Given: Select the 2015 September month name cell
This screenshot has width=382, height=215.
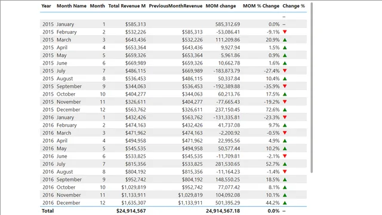Looking at the screenshot, I should coord(69,86).
